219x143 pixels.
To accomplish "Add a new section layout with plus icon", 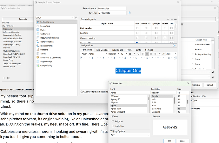I will coord(168,19).
